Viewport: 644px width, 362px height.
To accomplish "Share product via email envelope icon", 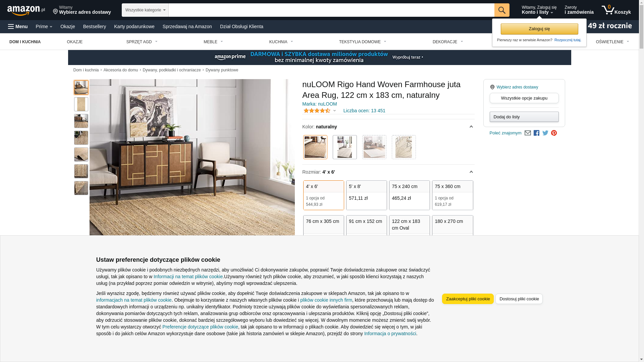I will click(528, 133).
